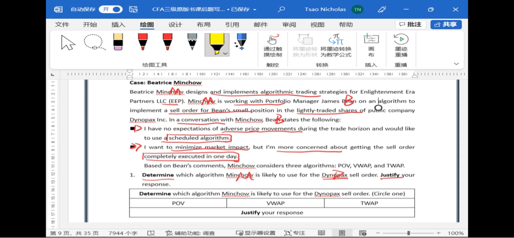Viewport: 514px width, 238px height.
Task: Adjust the zoom slider handle
Action: tap(409, 233)
